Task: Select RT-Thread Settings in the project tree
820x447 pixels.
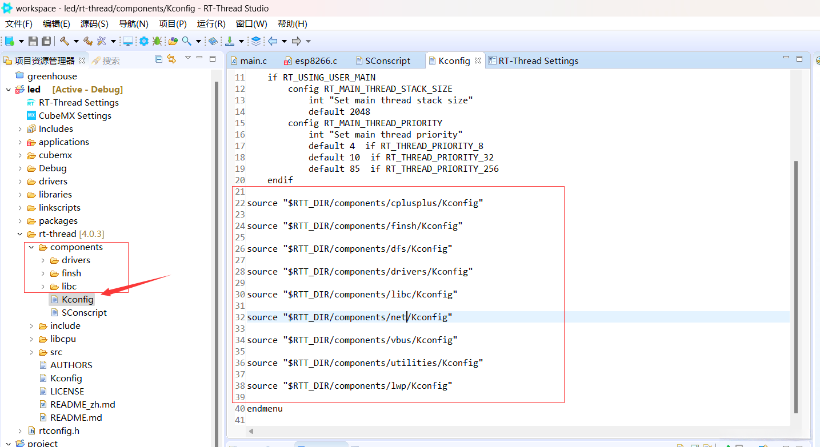Action: [x=73, y=103]
